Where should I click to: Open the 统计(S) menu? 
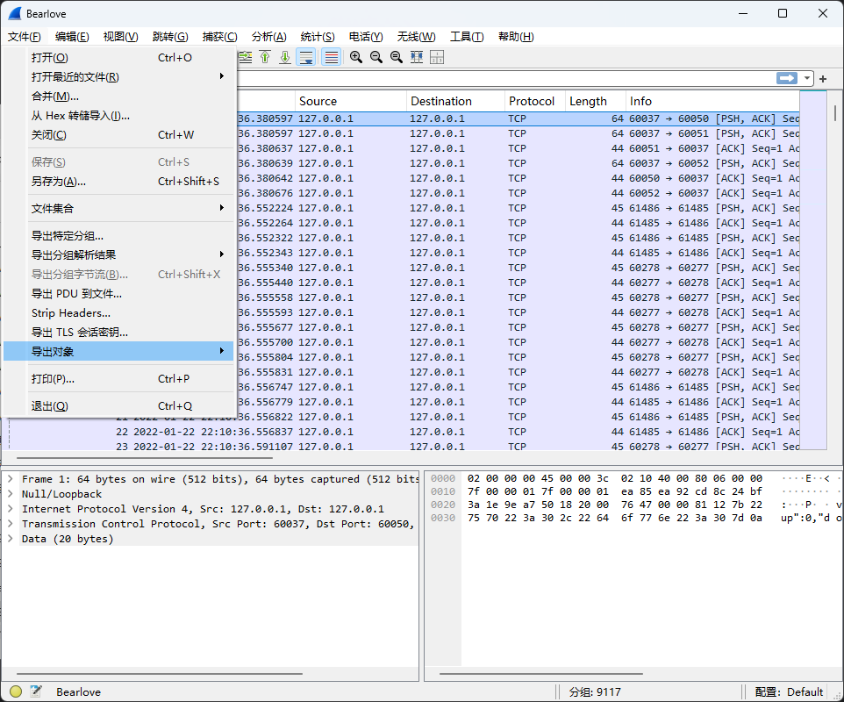coord(318,37)
